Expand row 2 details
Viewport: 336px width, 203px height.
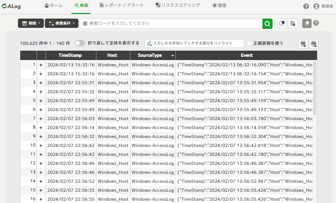pyautogui.click(x=41, y=74)
